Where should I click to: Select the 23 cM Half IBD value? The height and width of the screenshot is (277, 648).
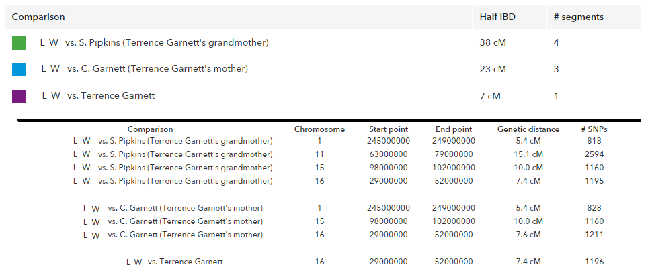point(493,69)
